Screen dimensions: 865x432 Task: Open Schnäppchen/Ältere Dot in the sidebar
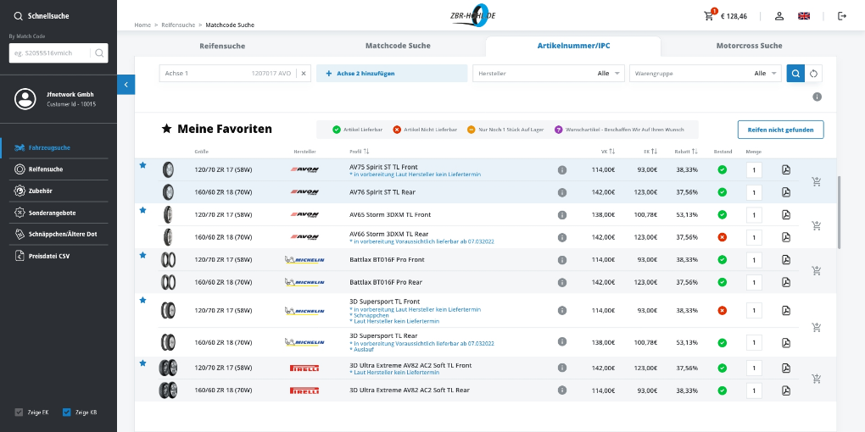[54, 234]
